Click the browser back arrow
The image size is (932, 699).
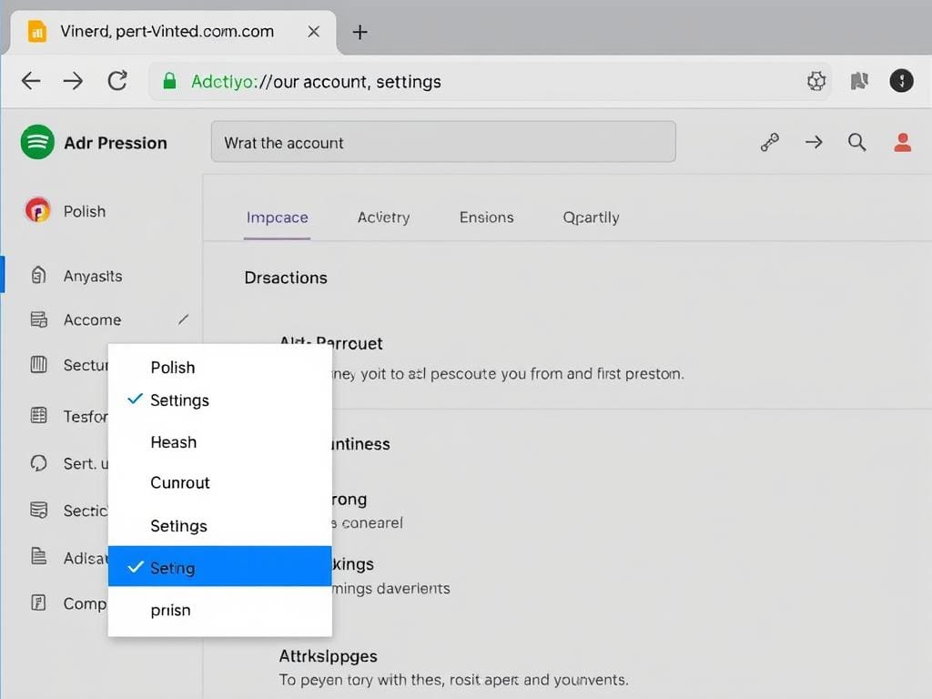(x=31, y=81)
